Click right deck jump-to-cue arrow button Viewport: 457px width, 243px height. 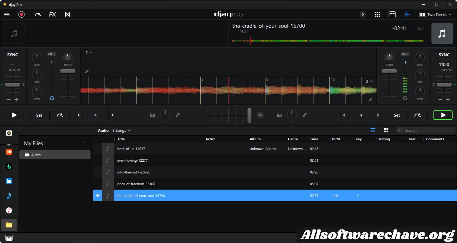tap(418, 115)
